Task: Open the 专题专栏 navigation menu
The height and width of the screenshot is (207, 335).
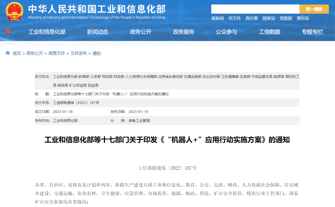Action: tap(312, 32)
